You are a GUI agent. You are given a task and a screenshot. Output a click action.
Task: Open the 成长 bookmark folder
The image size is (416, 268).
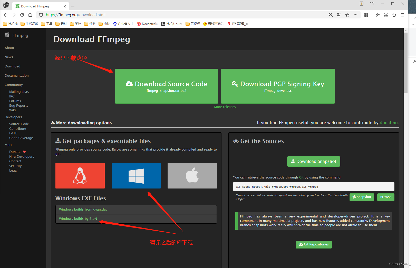click(x=104, y=24)
